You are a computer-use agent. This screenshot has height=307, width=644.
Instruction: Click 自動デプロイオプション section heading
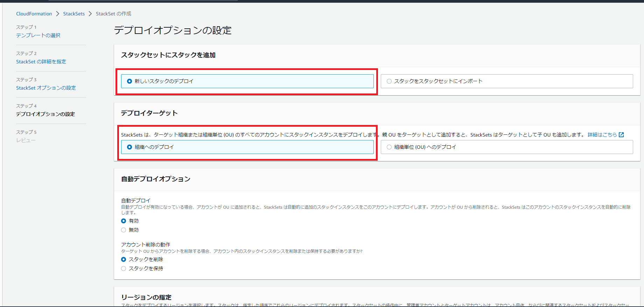pos(156,179)
